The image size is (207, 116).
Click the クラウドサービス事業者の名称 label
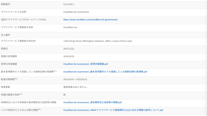tap(17, 27)
